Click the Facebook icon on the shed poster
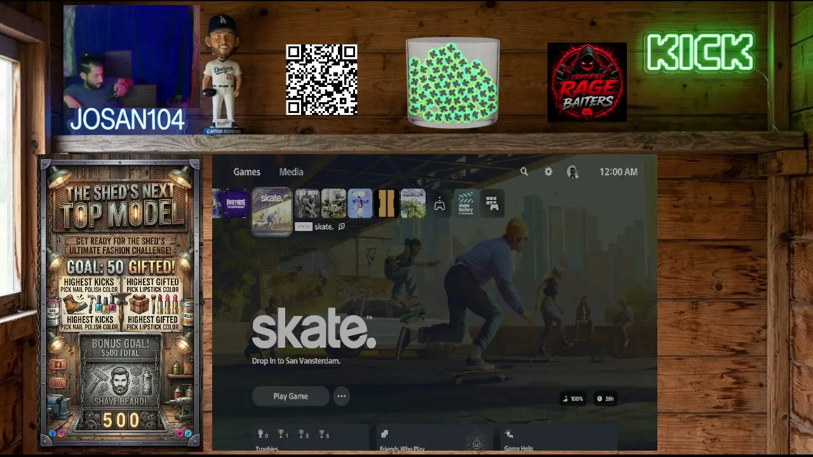 58,364
